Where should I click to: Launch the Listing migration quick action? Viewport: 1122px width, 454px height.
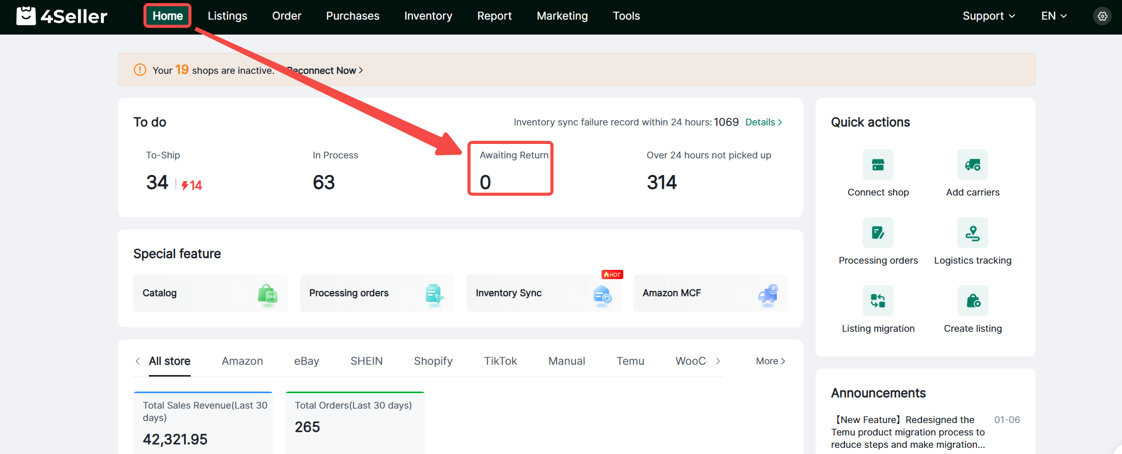(x=878, y=301)
